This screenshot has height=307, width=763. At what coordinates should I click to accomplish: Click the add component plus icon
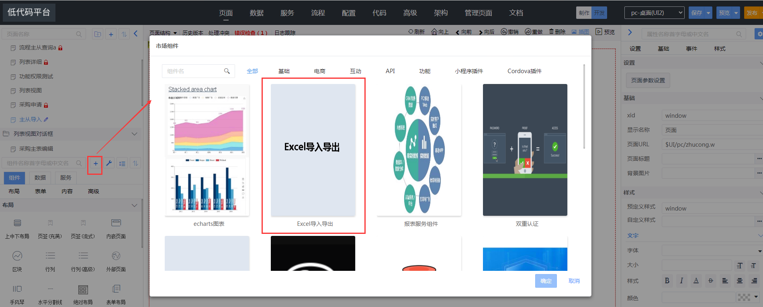(96, 164)
